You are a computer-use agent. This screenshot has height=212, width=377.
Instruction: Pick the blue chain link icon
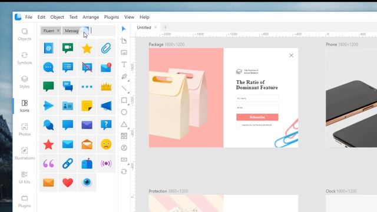tap(68, 164)
